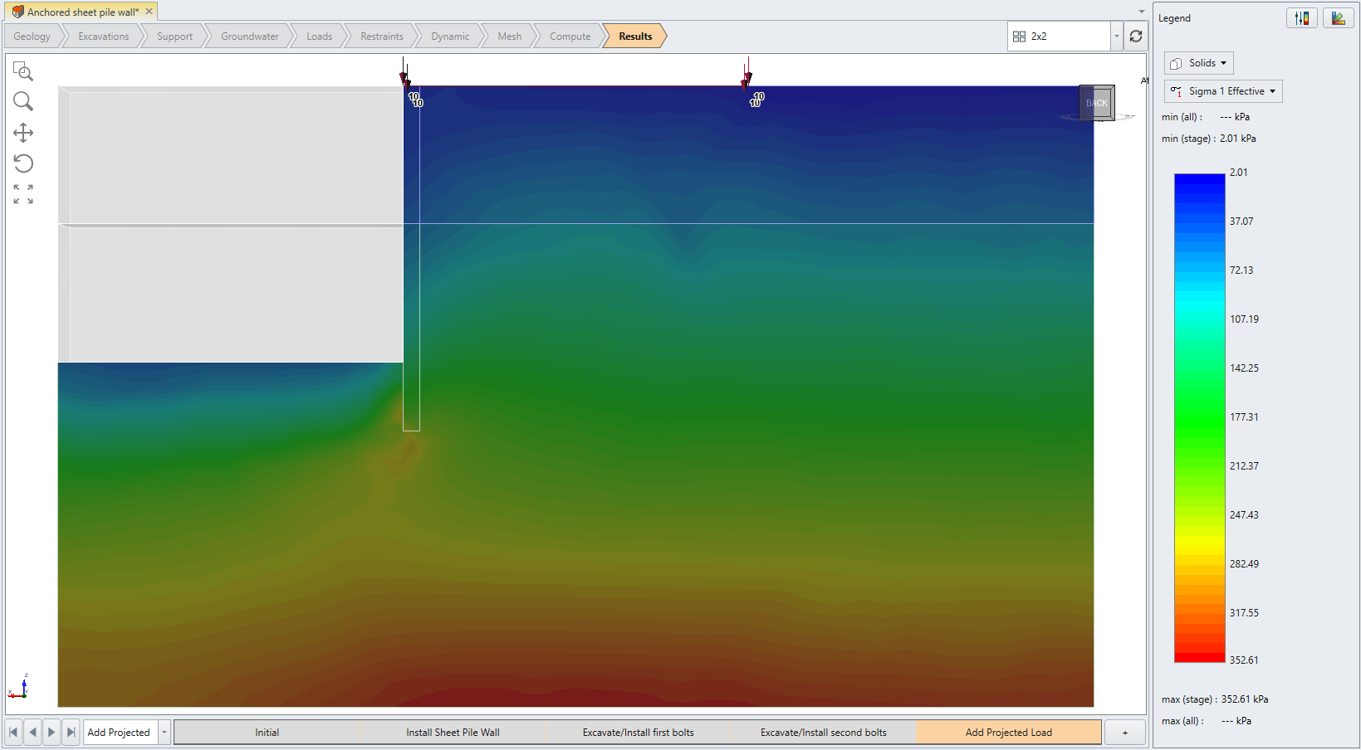Select the Results tab
The height and width of the screenshot is (750, 1361).
635,37
